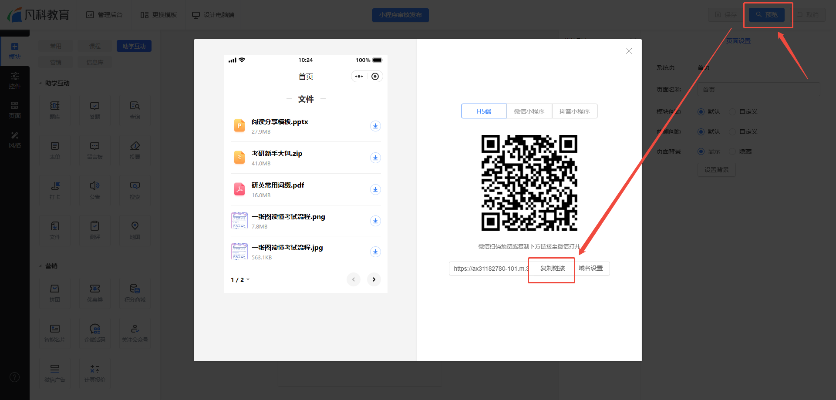
Task: Add the 计算报价 module
Action: tap(95, 373)
